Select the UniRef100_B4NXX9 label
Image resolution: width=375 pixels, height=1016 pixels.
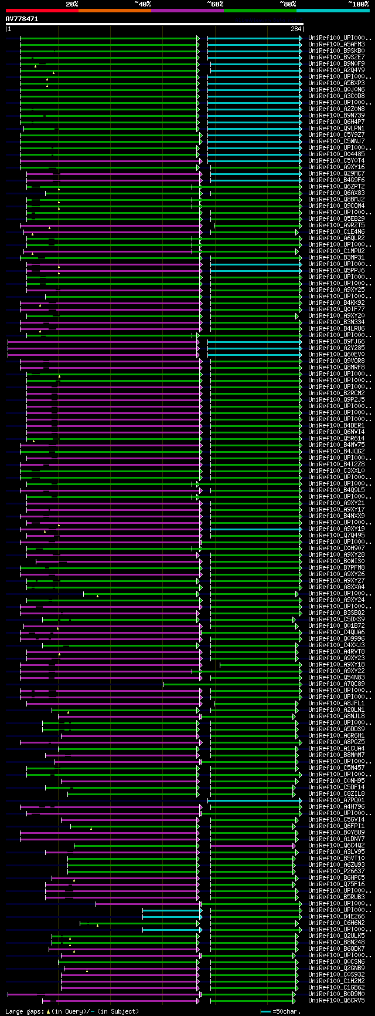(336, 516)
